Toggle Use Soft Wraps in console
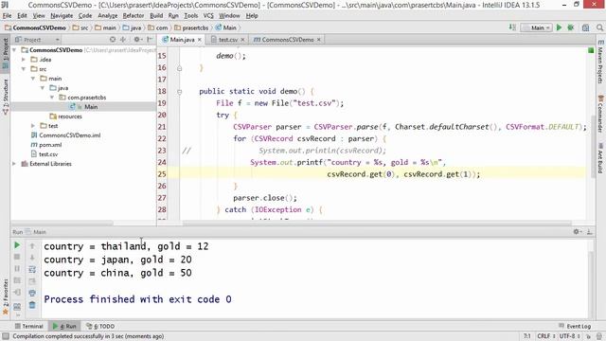 tap(32, 269)
